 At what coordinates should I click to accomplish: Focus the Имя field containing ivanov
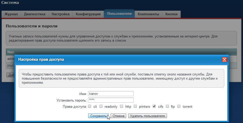(x=111, y=94)
